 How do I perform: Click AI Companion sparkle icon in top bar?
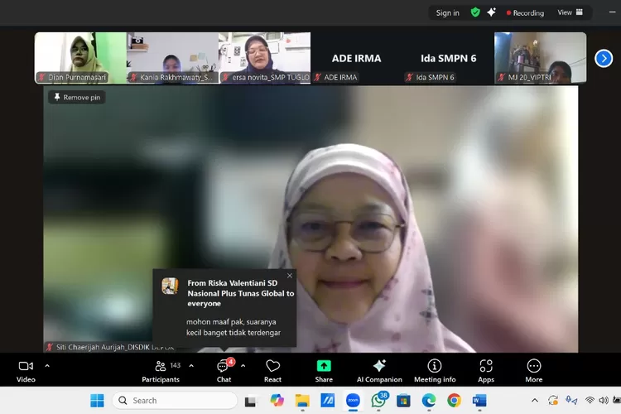click(492, 12)
